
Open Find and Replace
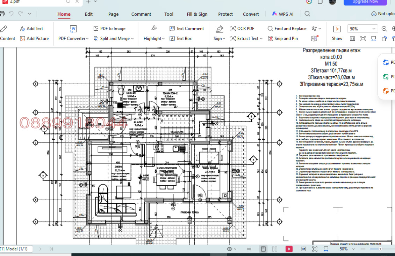pos(287,29)
